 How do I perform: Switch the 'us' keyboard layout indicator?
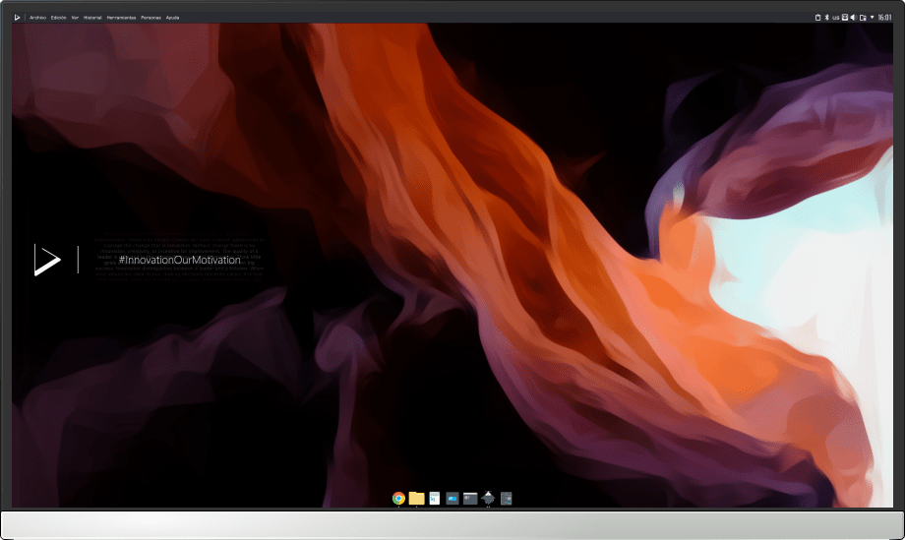[x=835, y=18]
